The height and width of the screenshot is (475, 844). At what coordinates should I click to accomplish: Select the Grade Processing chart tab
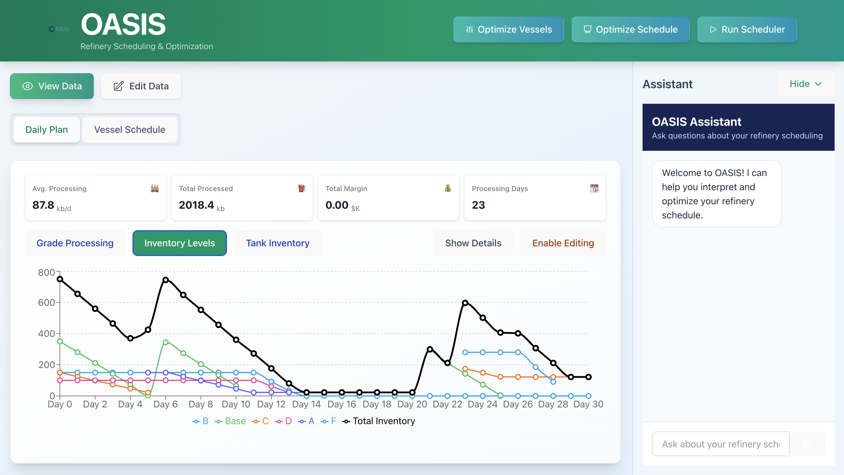(x=75, y=243)
